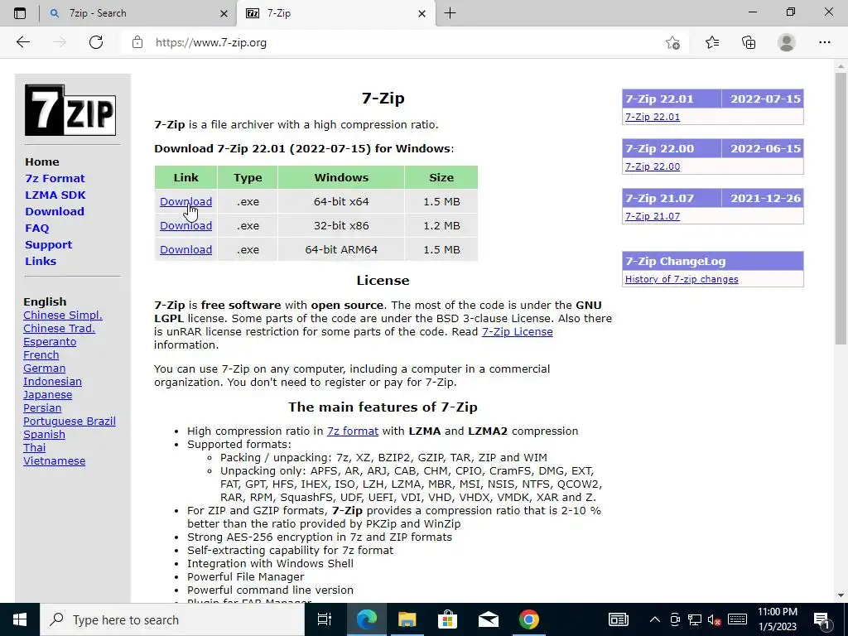Open tab actions menu icon

(x=20, y=13)
